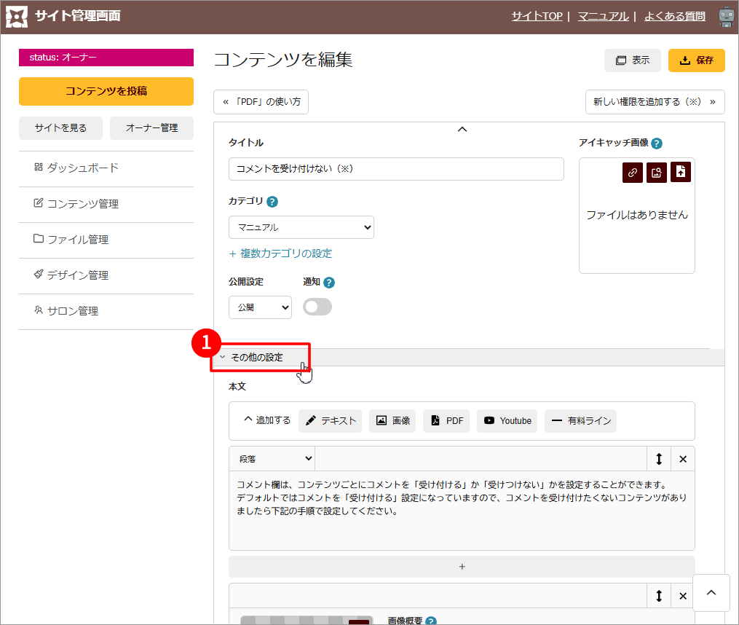The height and width of the screenshot is (625, 739).
Task: Click the file upload icon for eyecatch
Action: click(680, 172)
